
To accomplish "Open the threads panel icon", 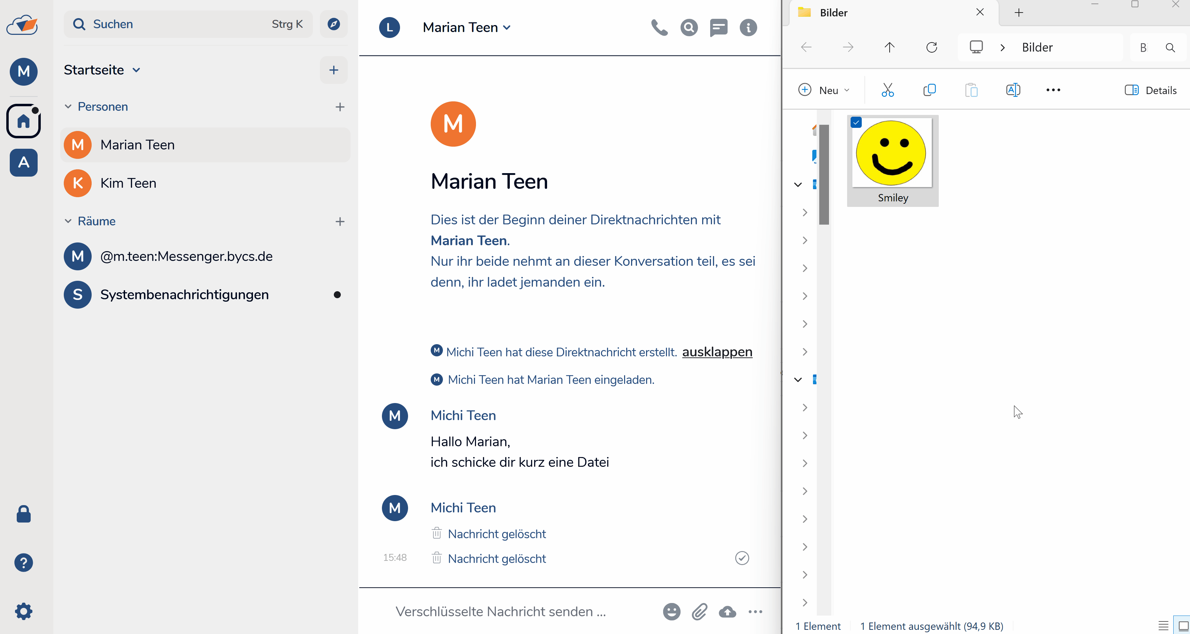I will (718, 28).
